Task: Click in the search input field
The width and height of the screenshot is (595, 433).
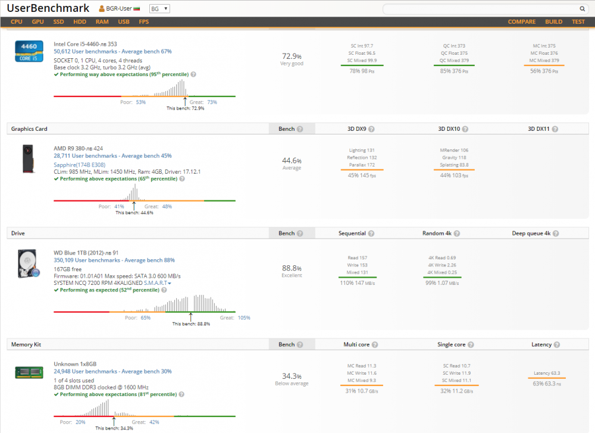Action: (481, 9)
